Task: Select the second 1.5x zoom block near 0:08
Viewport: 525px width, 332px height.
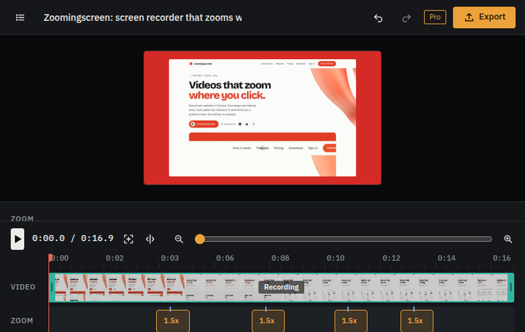Action: coord(268,320)
